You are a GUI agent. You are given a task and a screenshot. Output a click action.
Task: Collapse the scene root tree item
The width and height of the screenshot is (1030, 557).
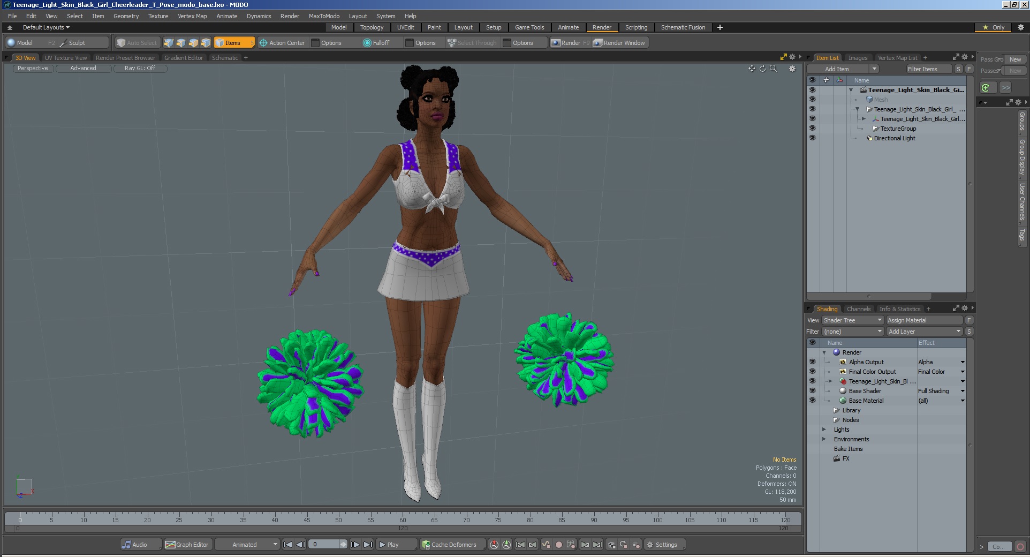click(x=851, y=90)
